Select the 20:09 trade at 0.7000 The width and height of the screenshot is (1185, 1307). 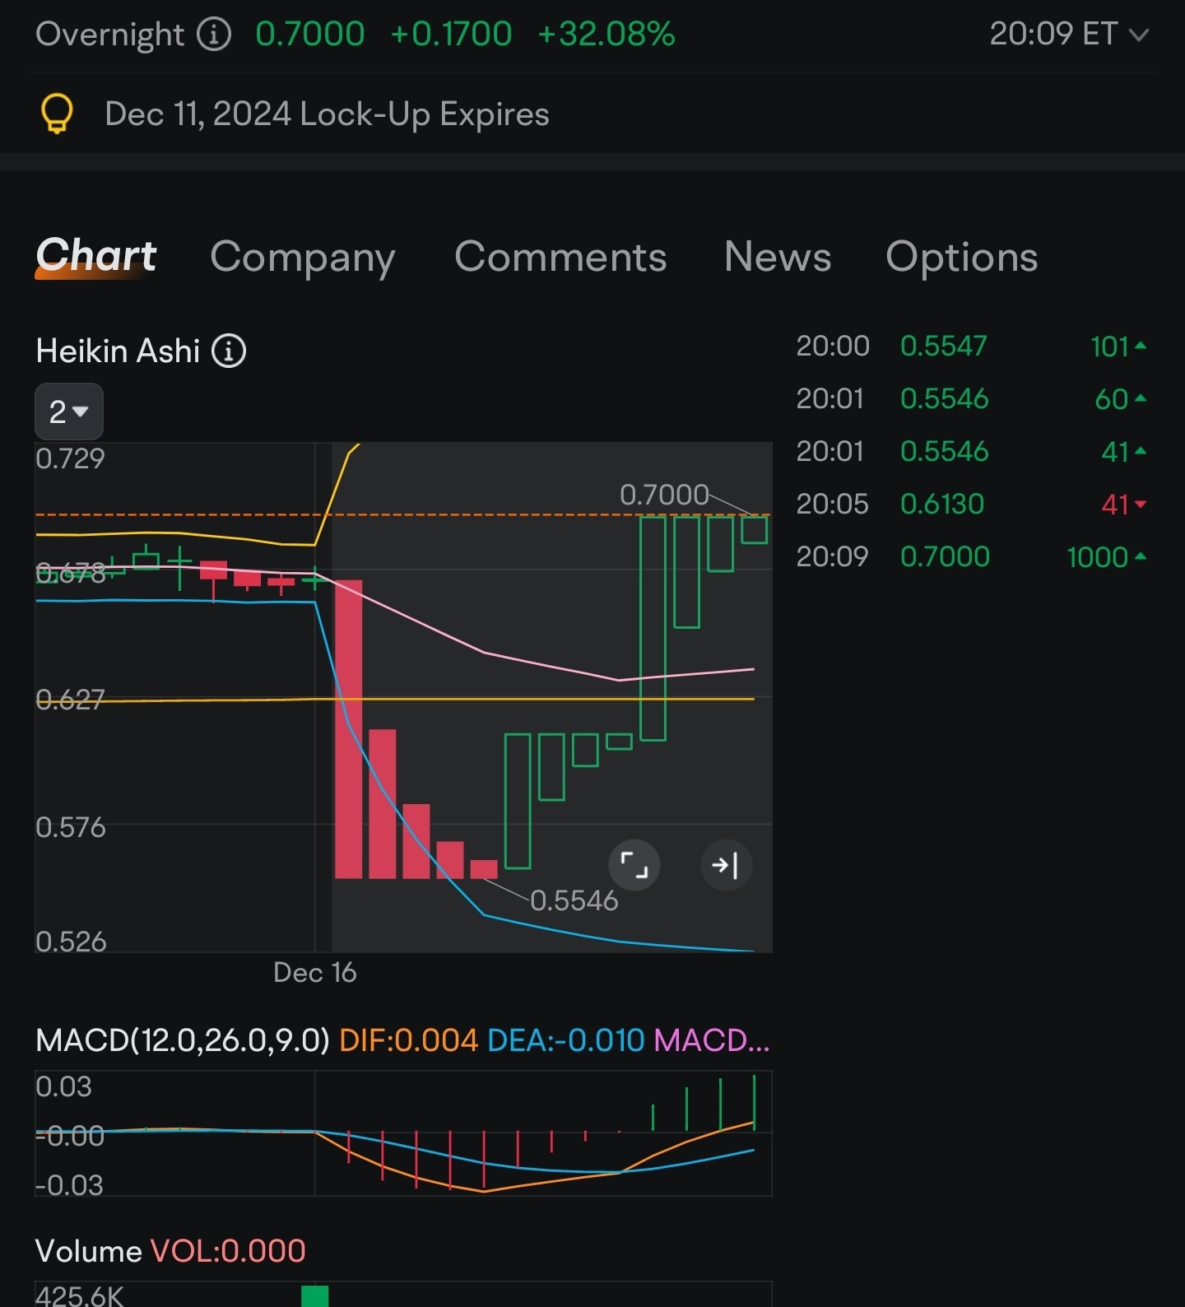(x=971, y=557)
